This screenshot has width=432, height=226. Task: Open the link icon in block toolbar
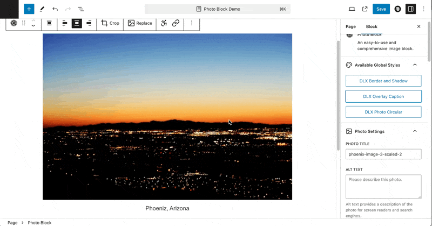(x=176, y=23)
